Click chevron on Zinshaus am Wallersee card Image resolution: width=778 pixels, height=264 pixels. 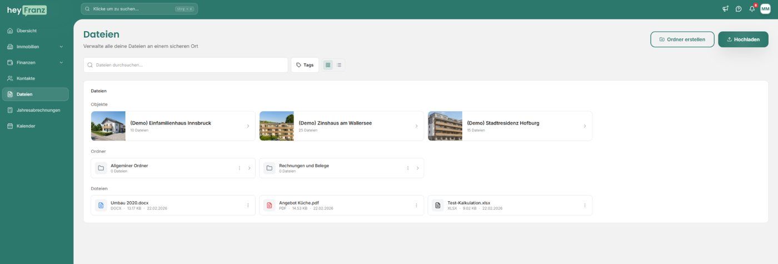416,126
